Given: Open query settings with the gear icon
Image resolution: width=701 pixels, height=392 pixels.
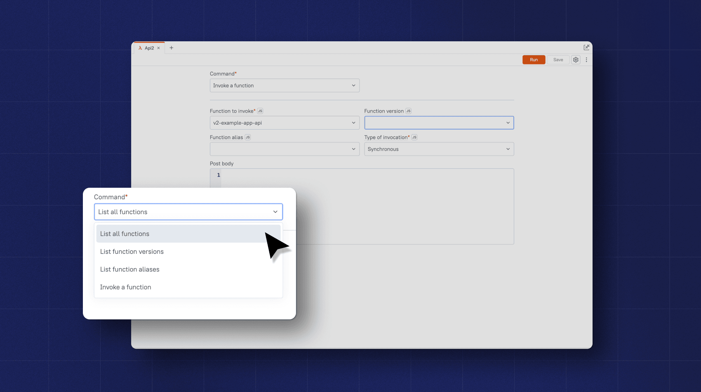Looking at the screenshot, I should (x=576, y=59).
